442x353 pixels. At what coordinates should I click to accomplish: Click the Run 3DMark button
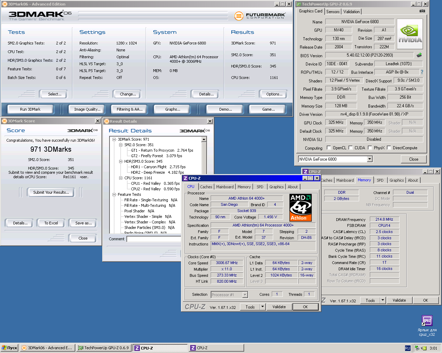(x=30, y=109)
